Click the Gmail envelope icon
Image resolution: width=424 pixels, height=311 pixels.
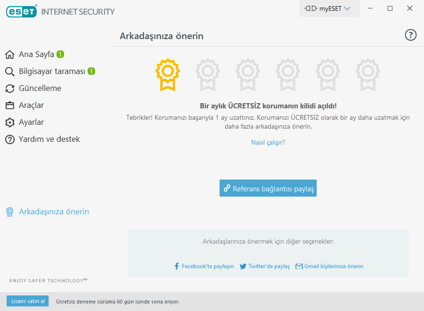(x=299, y=266)
